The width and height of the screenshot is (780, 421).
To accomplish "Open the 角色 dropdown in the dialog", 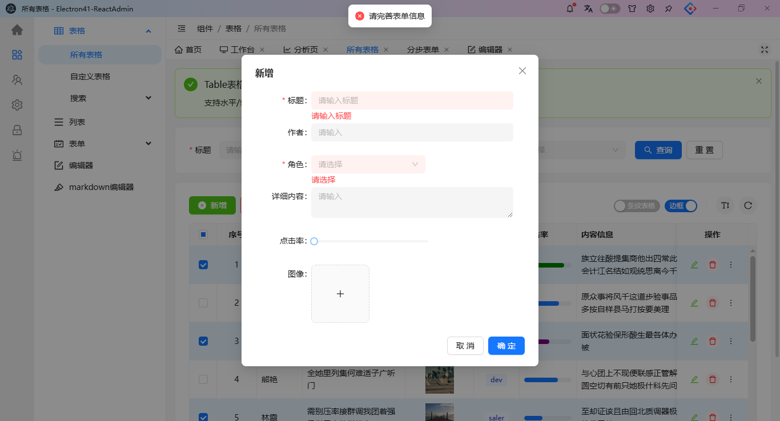I will coord(368,164).
